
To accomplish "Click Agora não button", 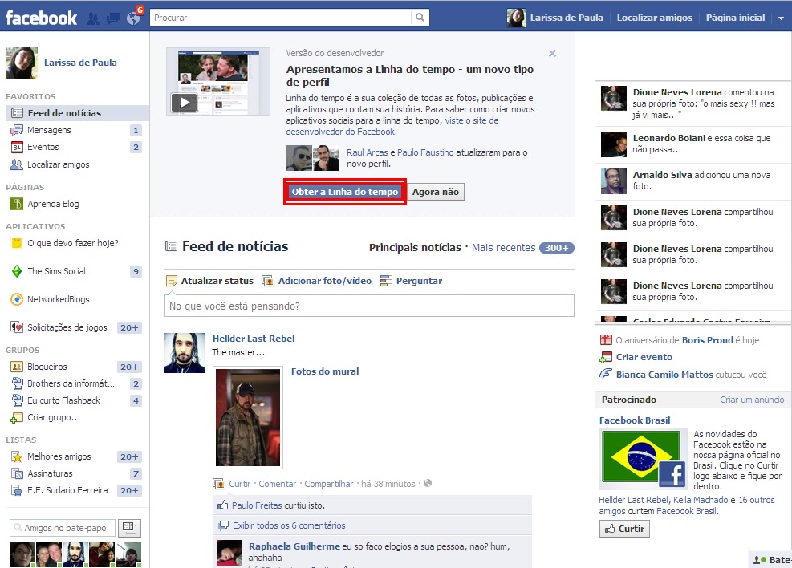I will pos(436,192).
